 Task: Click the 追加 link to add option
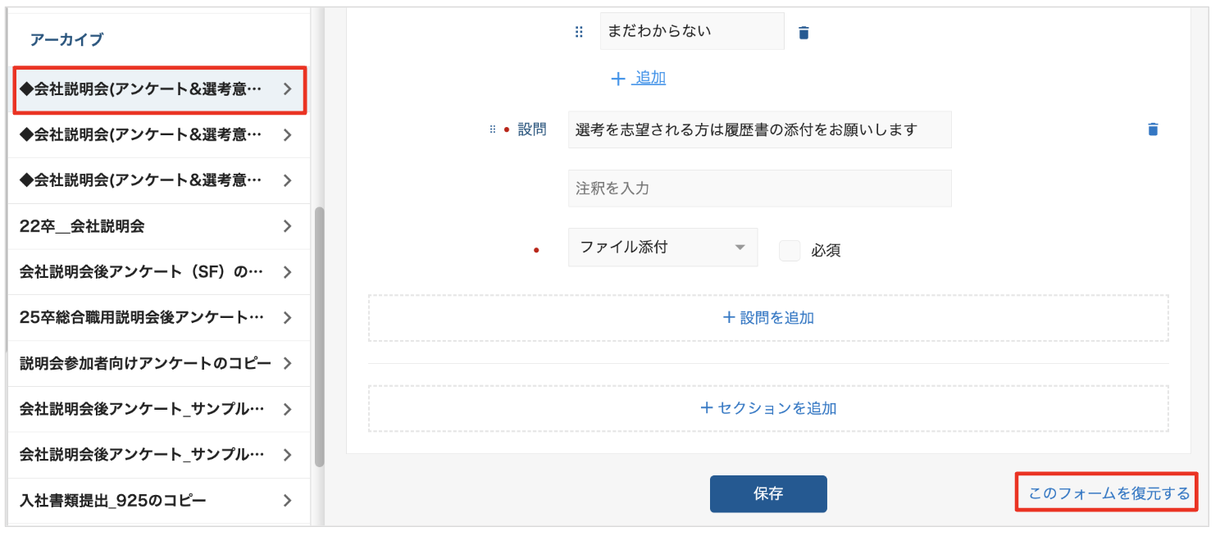tap(651, 79)
